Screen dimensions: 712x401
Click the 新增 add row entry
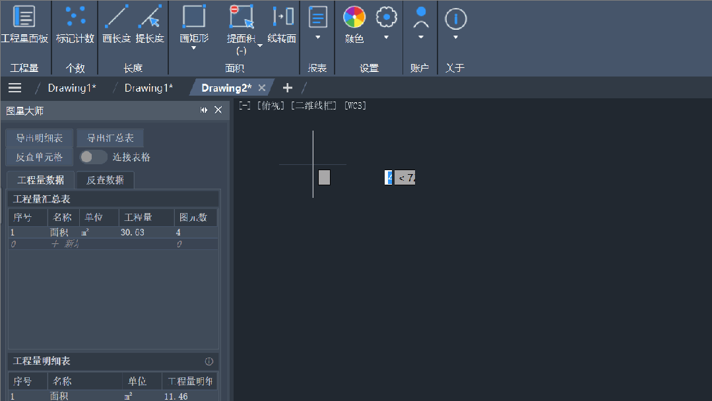[66, 244]
